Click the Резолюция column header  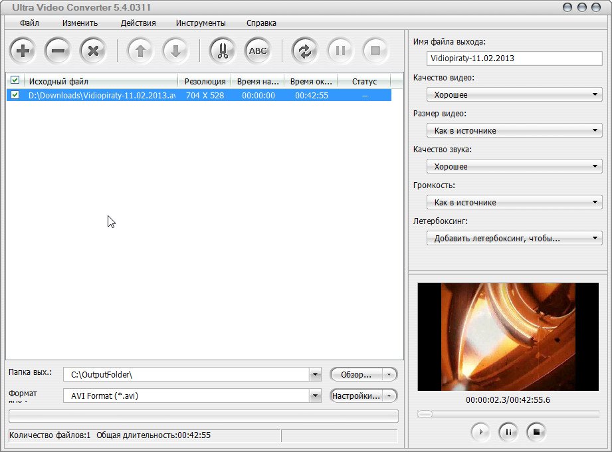(205, 81)
